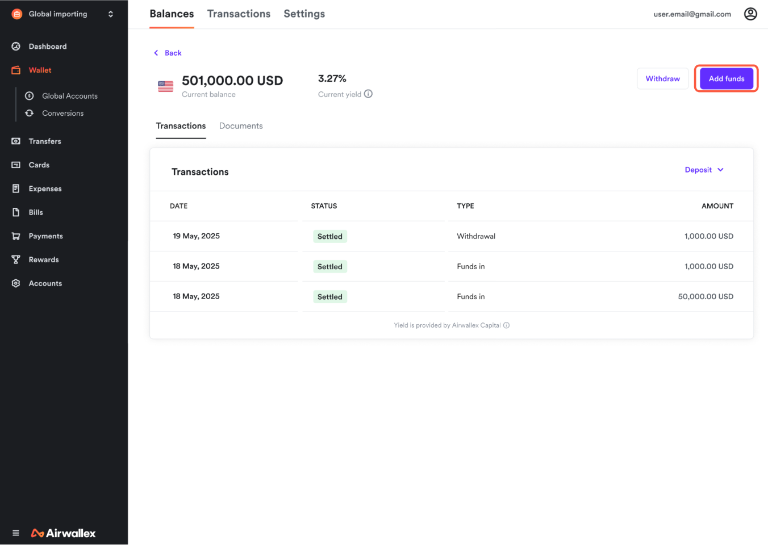Click the Rewards trophy icon
Image resolution: width=768 pixels, height=545 pixels.
[16, 260]
